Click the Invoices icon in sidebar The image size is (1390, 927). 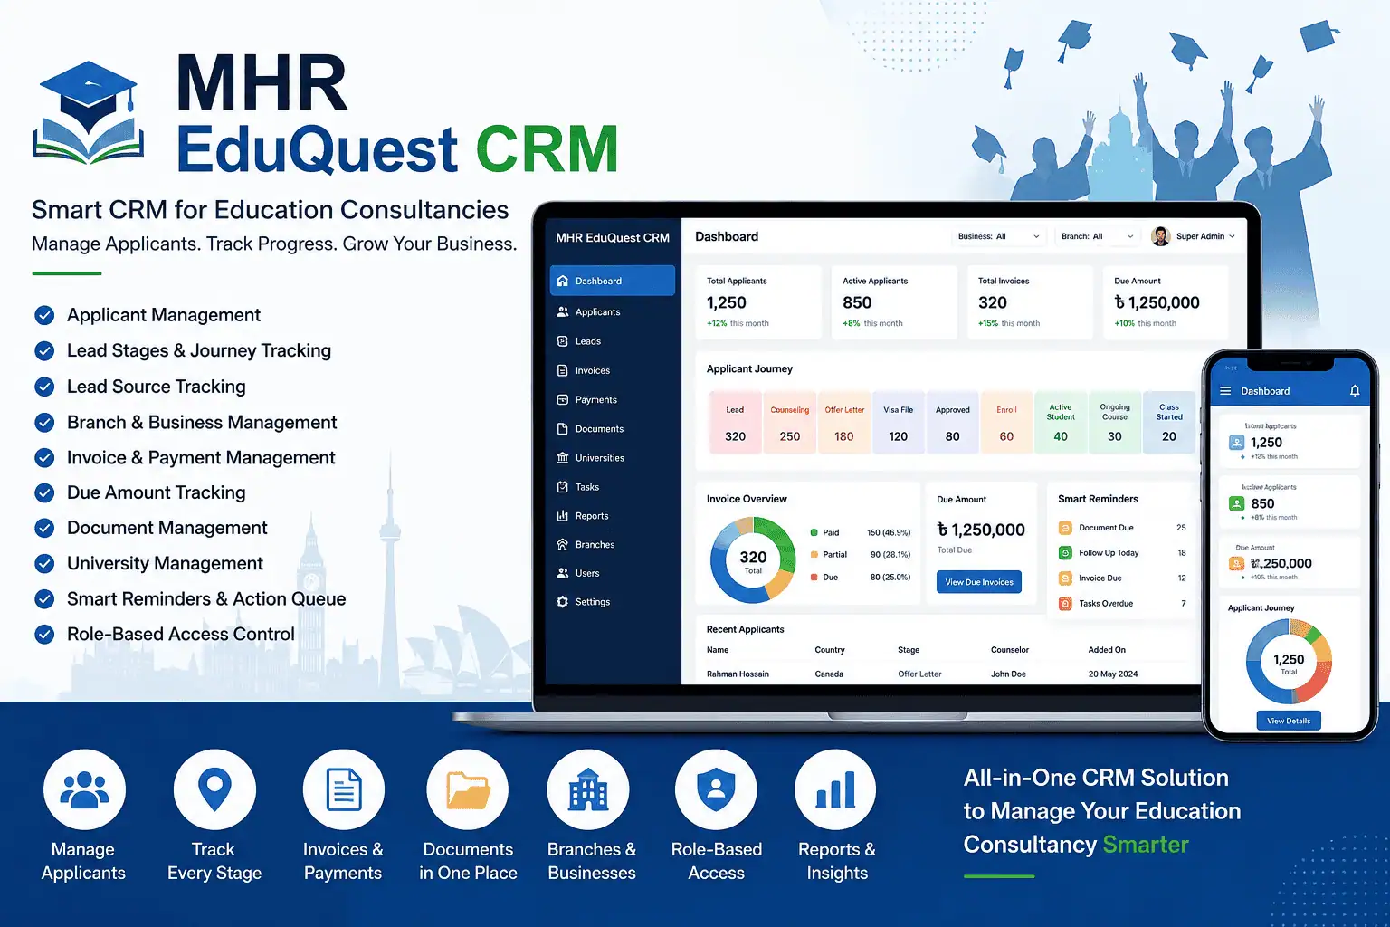pyautogui.click(x=563, y=370)
